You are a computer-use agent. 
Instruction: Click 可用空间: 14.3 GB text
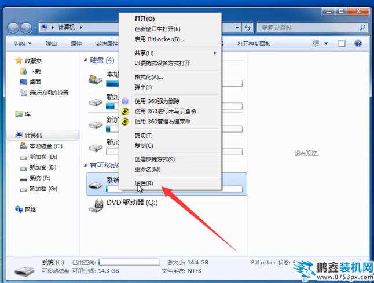(96, 271)
